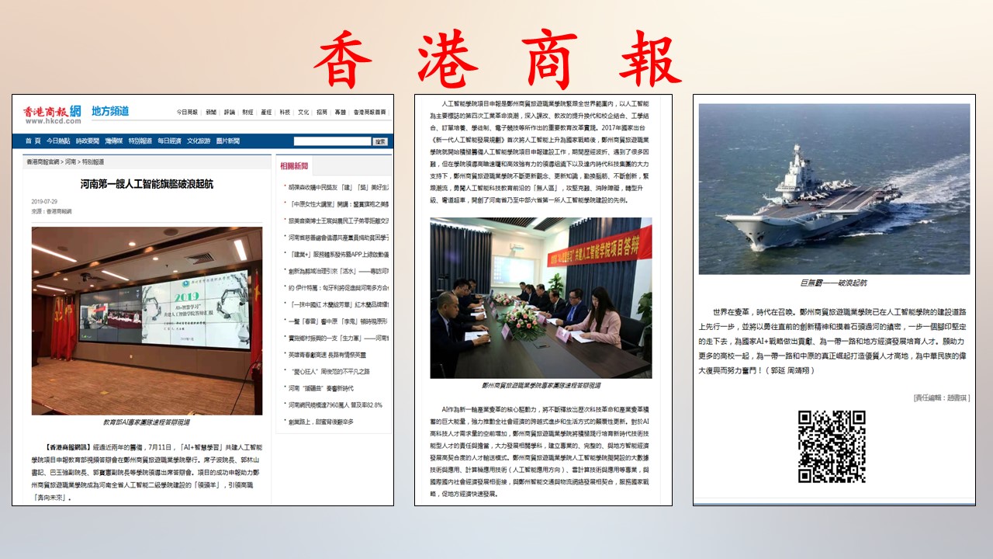The height and width of the screenshot is (559, 993).
Task: Open 今日熱點 in the blue menu bar
Action: 58,141
